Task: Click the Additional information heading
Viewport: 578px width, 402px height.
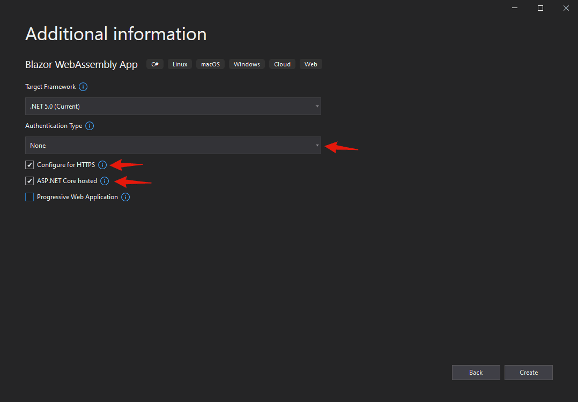Action: 116,34
